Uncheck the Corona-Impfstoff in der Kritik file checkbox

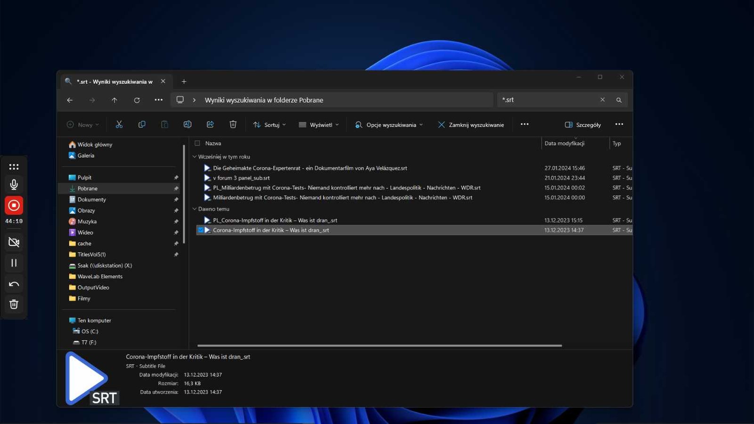(x=201, y=230)
